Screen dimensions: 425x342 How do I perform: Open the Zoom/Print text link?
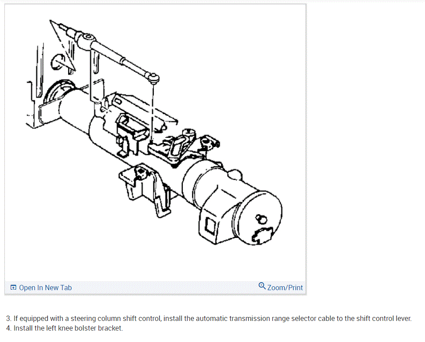pyautogui.click(x=285, y=288)
